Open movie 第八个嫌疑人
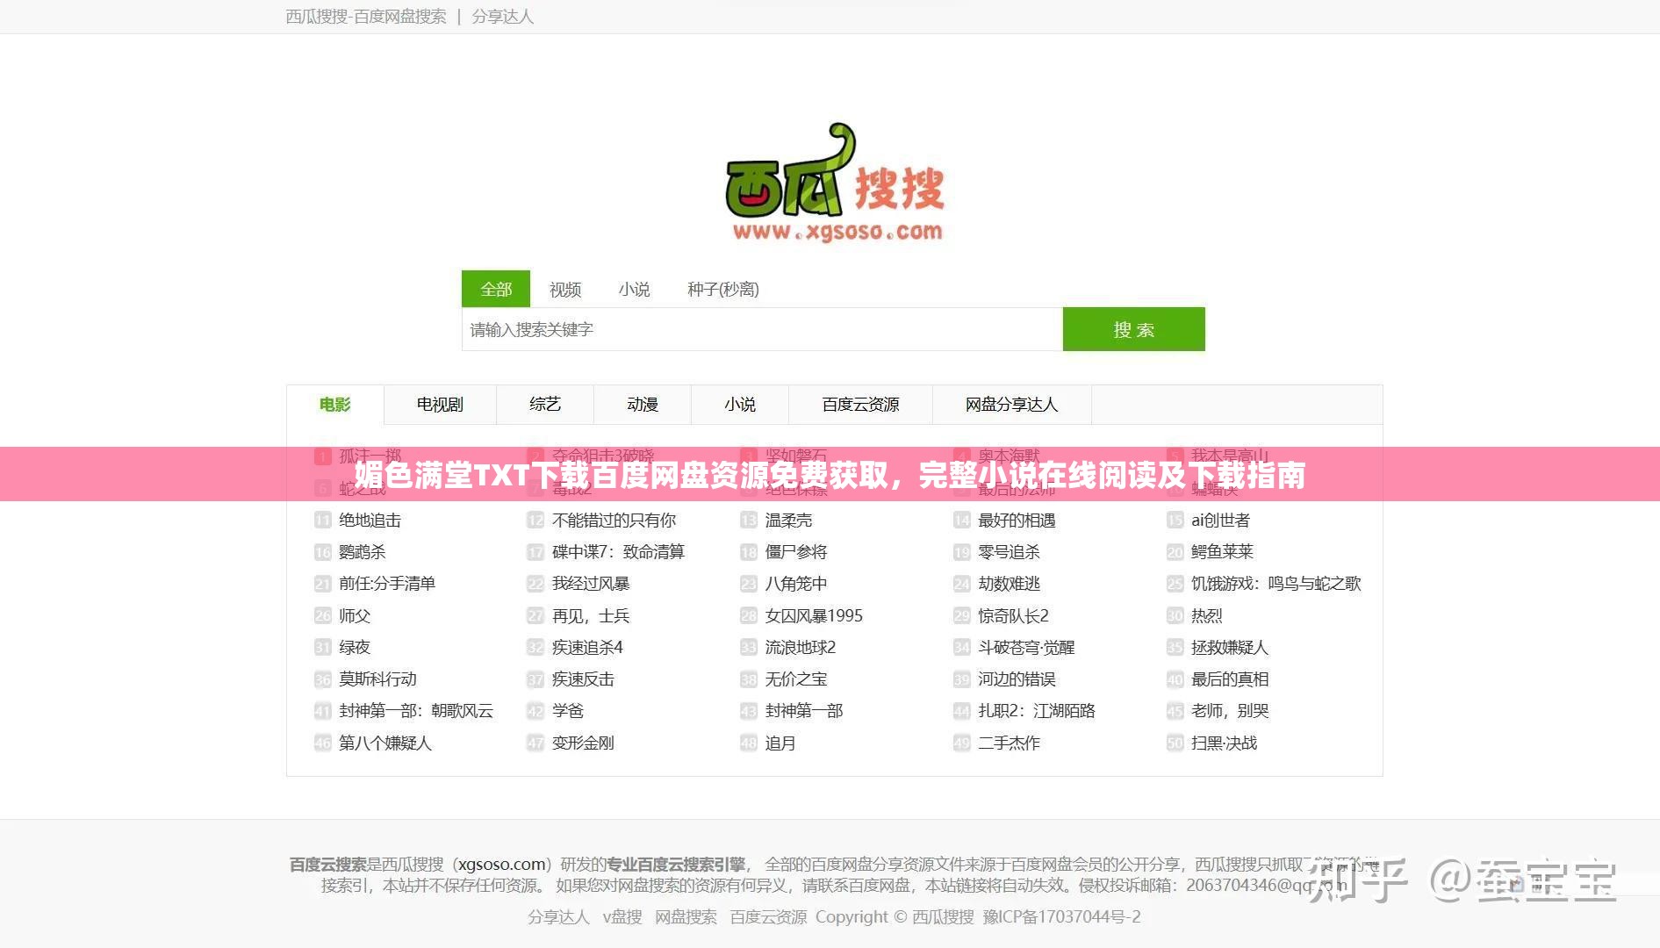 [x=385, y=743]
